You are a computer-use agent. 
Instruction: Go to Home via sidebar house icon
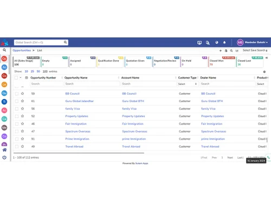(x=4, y=150)
